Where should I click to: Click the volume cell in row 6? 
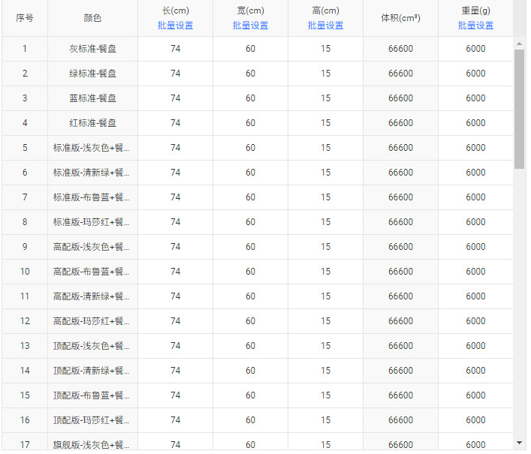click(400, 173)
